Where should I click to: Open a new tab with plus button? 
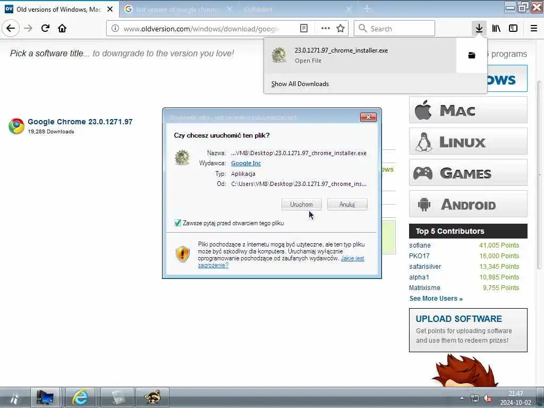click(x=367, y=9)
